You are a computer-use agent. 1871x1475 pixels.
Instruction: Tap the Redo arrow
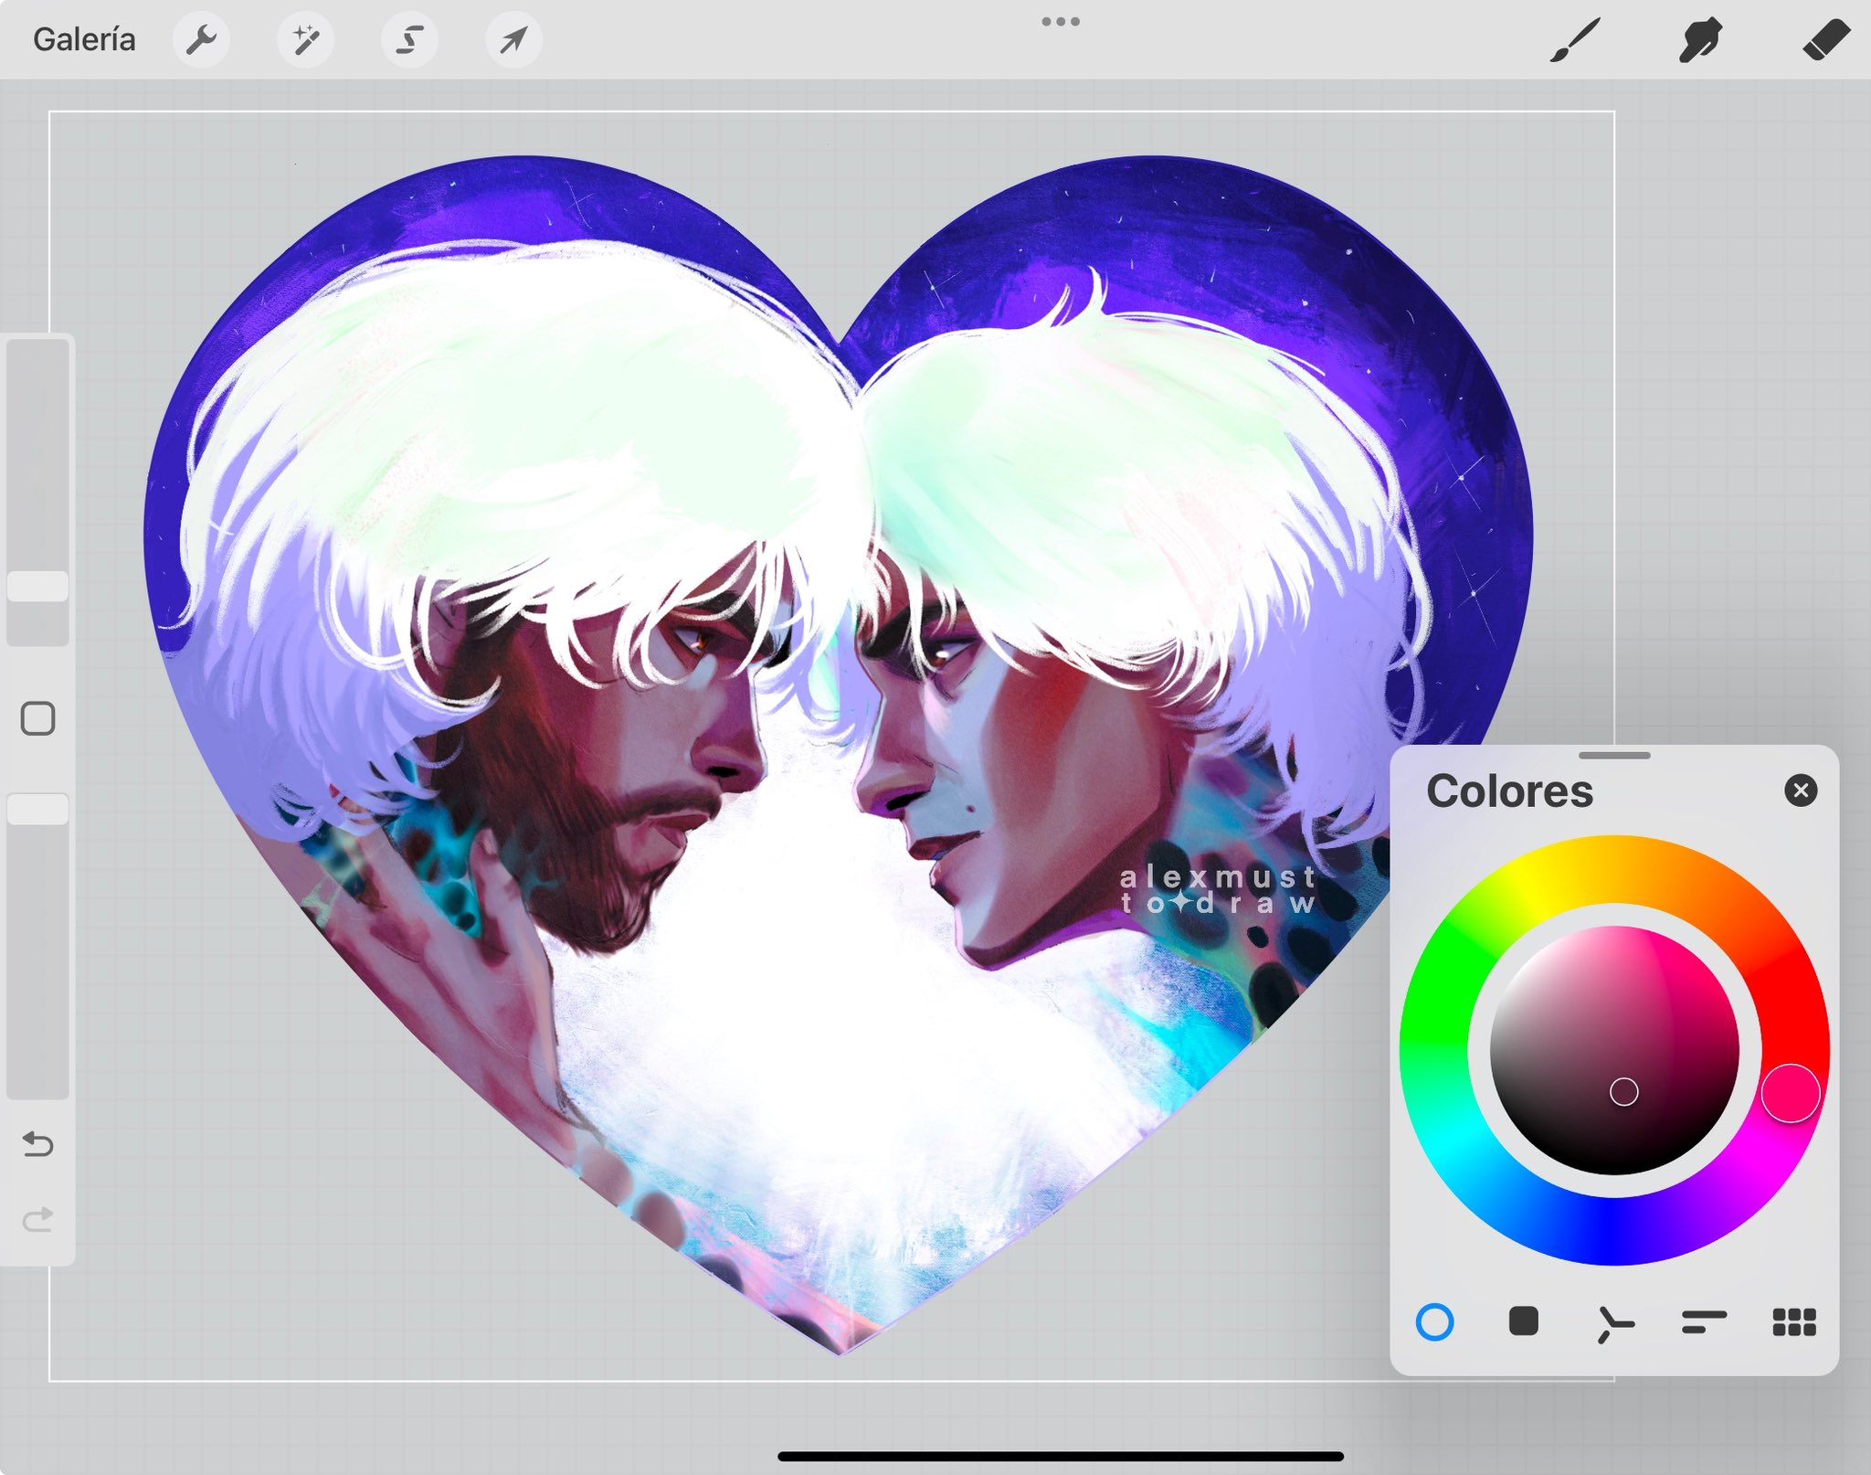coord(37,1219)
